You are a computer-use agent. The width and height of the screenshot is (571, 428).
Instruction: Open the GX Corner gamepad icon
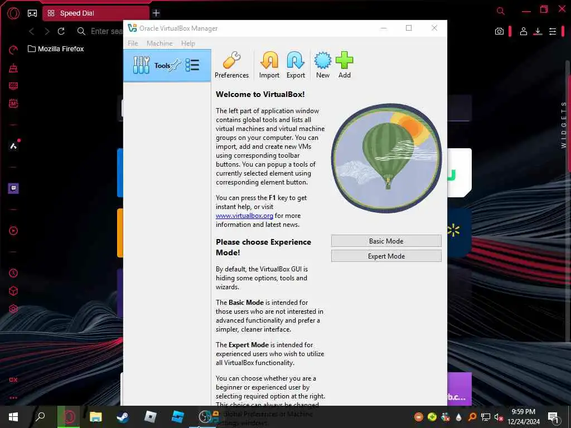click(32, 13)
